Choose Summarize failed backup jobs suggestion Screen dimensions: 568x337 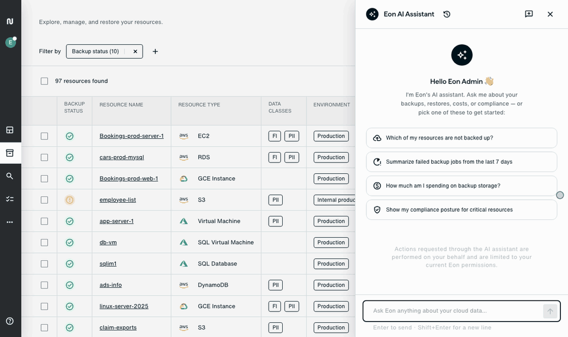click(461, 162)
